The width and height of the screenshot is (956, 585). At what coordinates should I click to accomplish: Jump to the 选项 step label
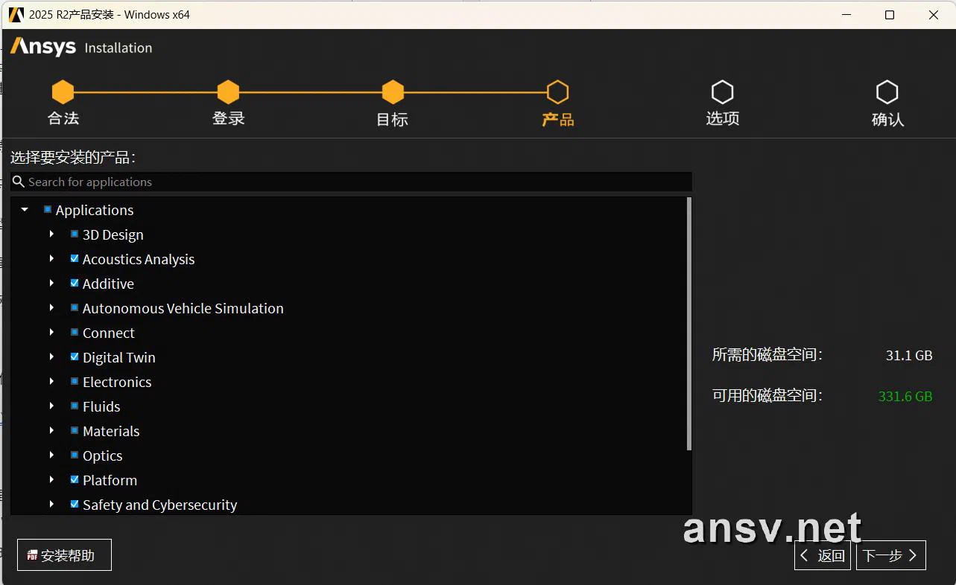(x=723, y=119)
